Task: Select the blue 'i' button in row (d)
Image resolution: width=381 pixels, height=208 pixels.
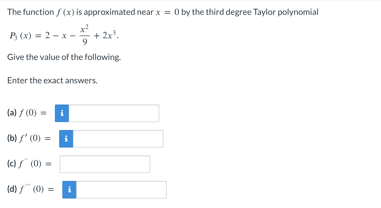Action: (x=69, y=189)
